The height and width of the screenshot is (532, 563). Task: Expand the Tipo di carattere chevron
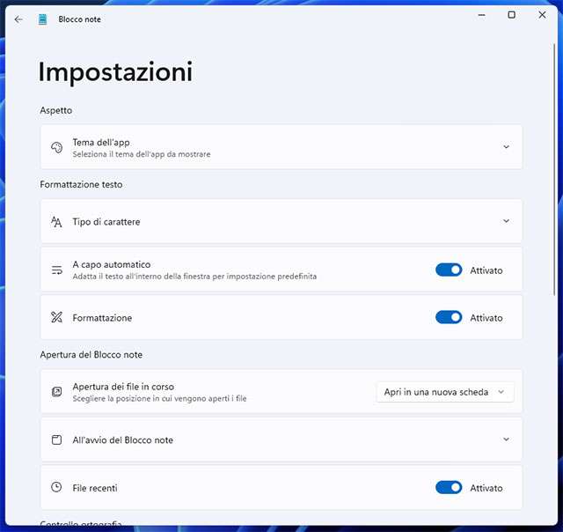(506, 222)
